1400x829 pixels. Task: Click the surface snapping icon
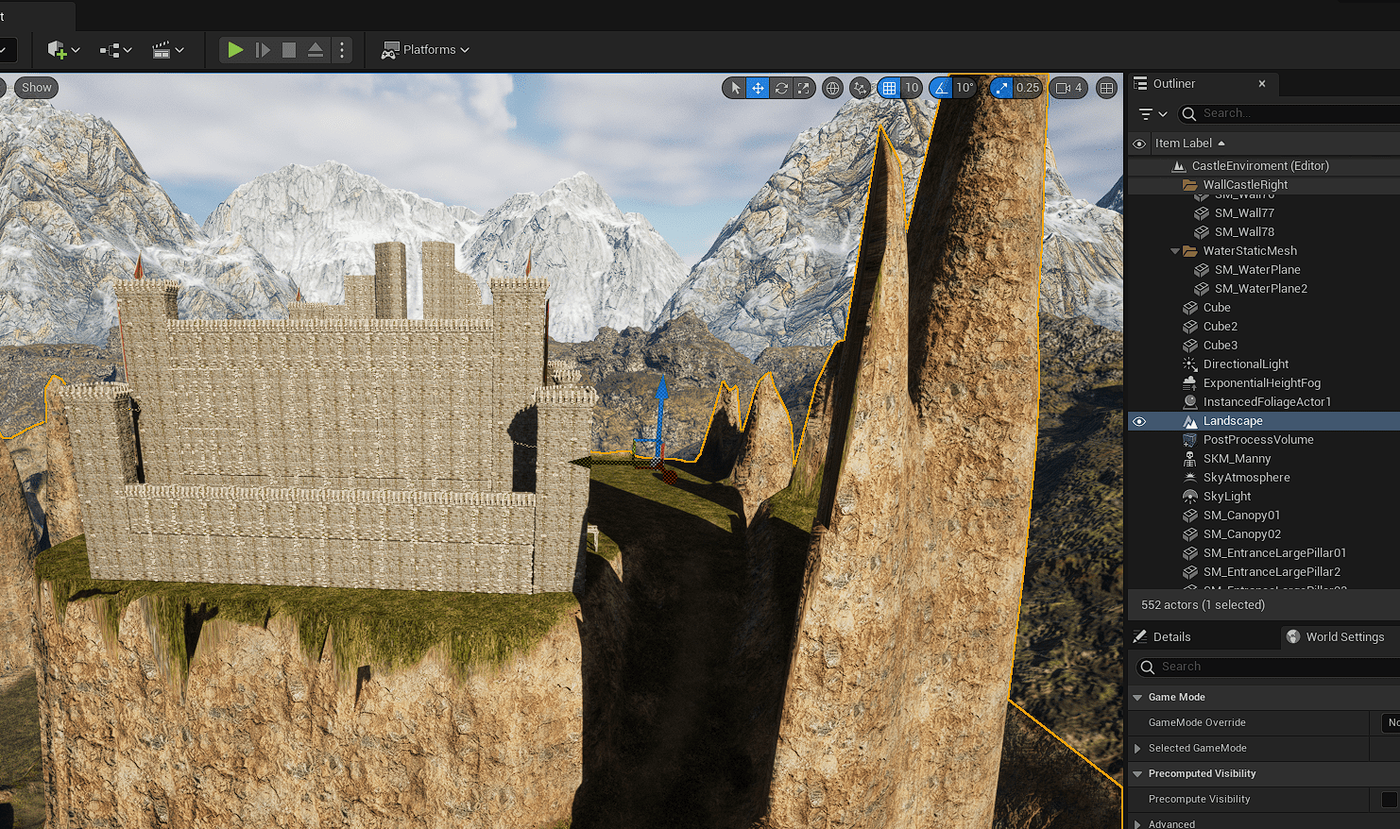860,88
